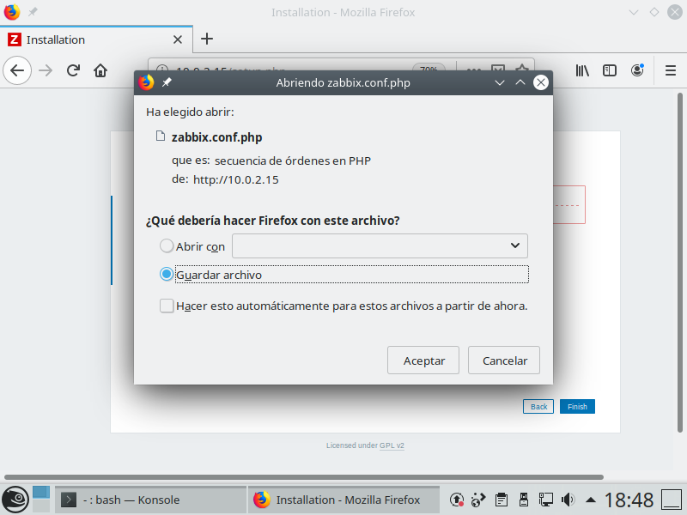Click Finish button in Zabbix installer

coord(577,406)
